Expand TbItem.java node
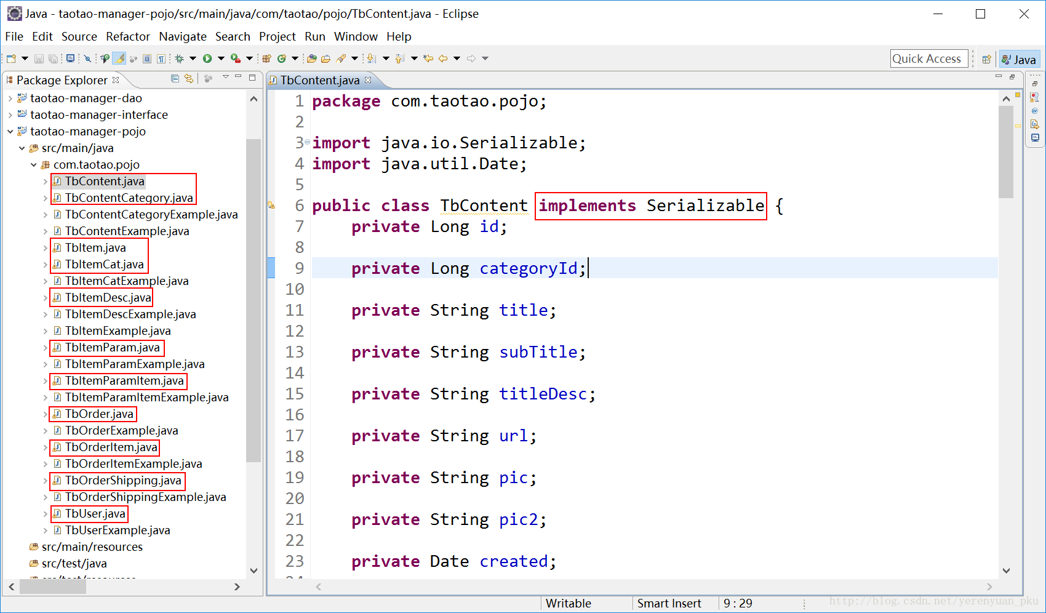Viewport: 1046px width, 613px height. pos(45,247)
